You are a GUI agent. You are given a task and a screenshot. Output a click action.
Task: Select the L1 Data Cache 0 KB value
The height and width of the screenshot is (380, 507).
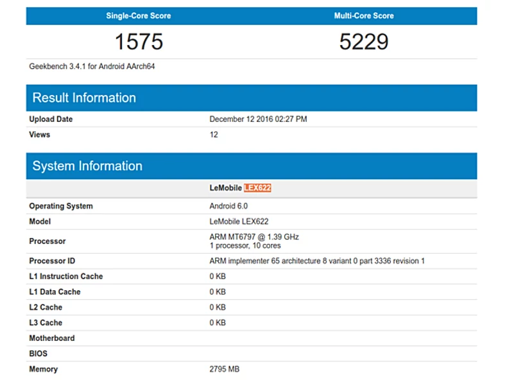click(218, 292)
